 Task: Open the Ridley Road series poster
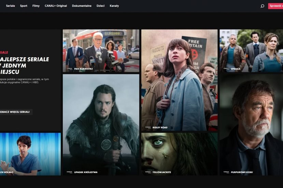(180, 80)
